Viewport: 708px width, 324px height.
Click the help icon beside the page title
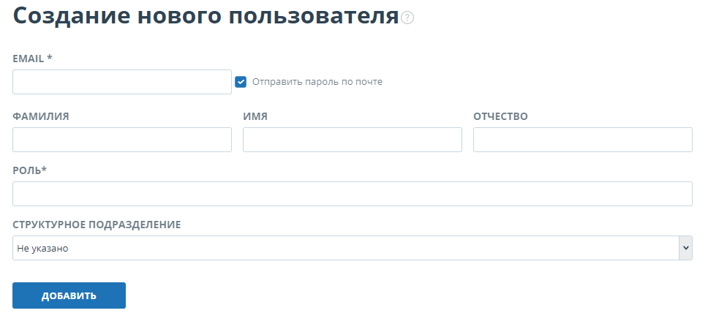tap(407, 18)
